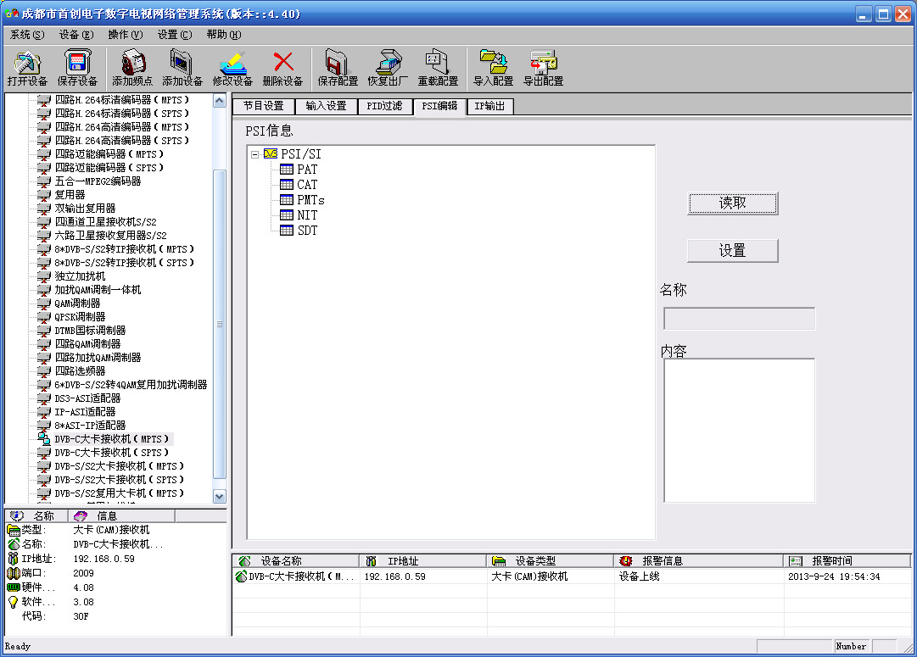Click the 名称 column header in info panel
Viewport: 917px width, 657px height.
point(36,515)
